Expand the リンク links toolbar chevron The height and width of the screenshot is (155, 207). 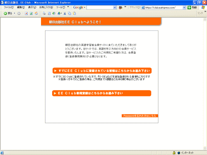[x=205, y=12]
